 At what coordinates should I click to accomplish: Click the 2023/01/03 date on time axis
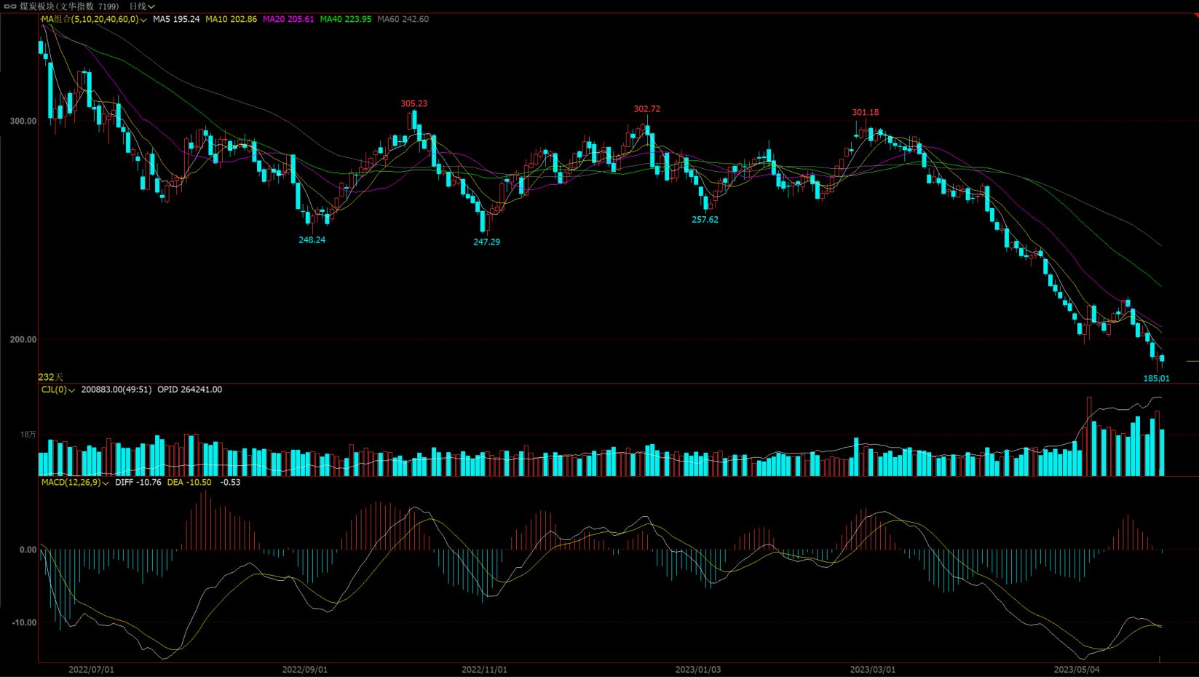coord(698,670)
